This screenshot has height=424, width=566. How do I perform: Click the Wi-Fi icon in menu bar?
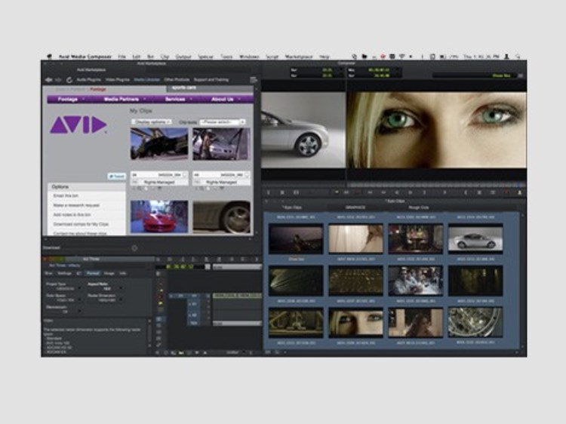[x=401, y=57]
